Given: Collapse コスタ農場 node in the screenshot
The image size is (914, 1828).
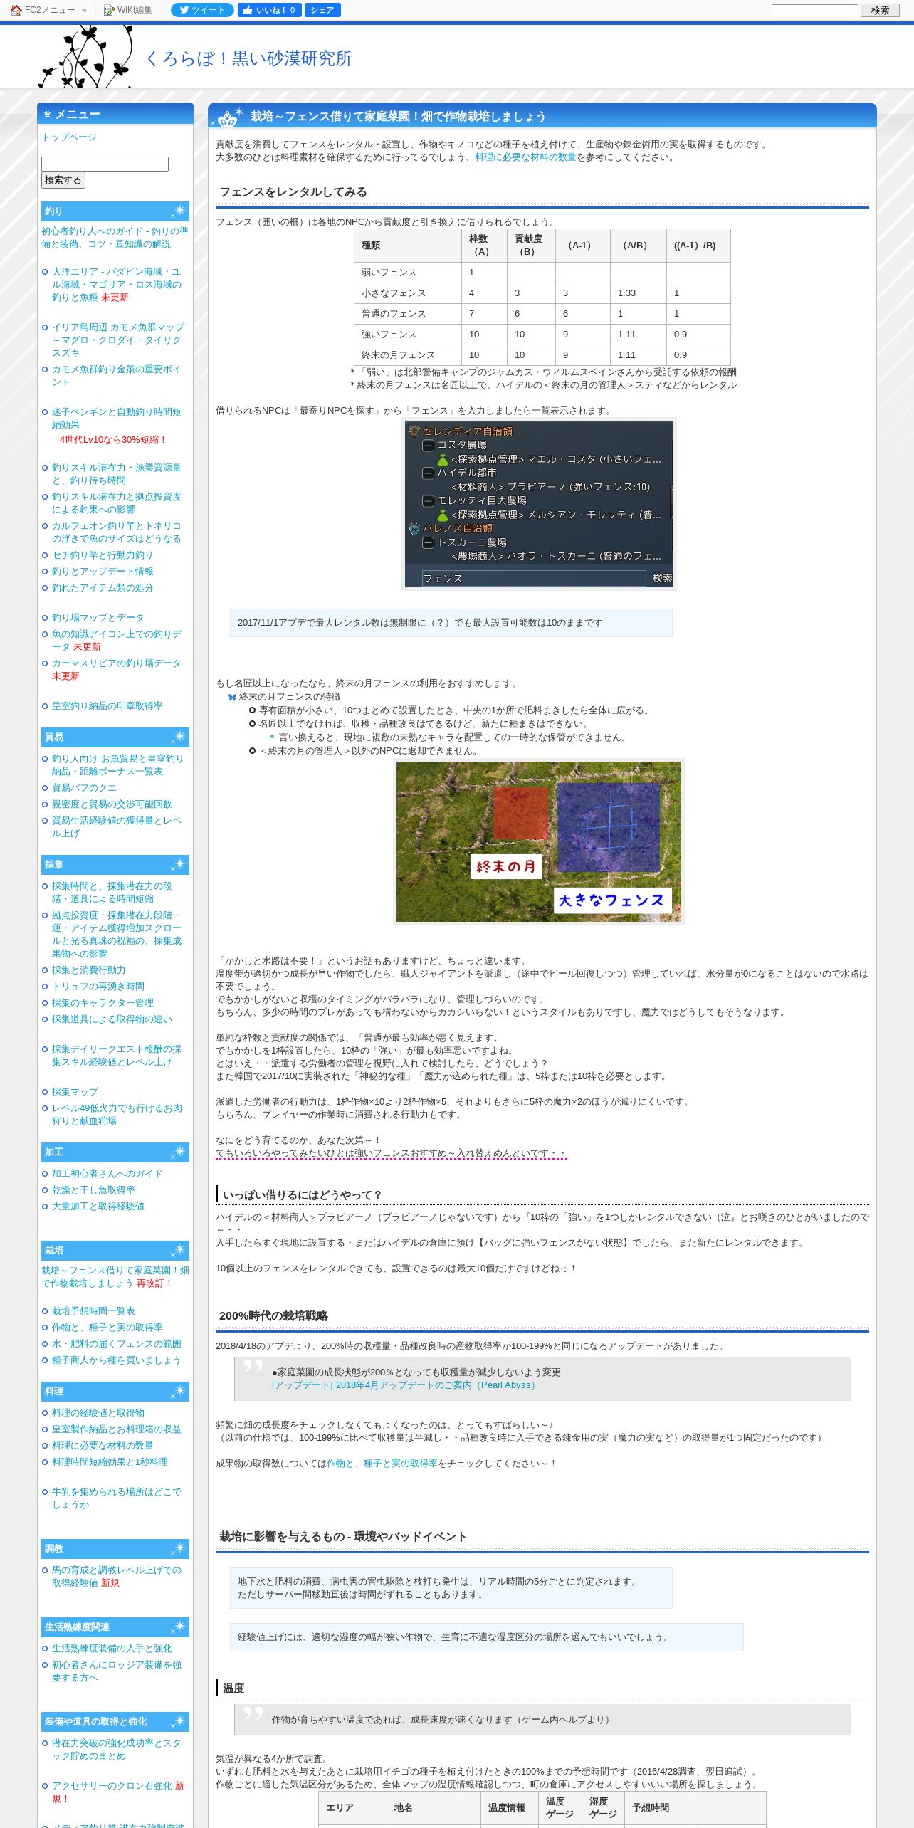Looking at the screenshot, I should click(x=428, y=445).
